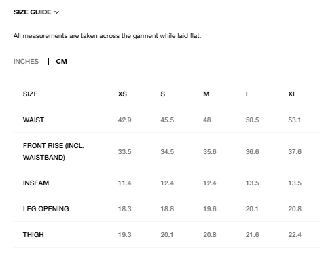
Task: Select the WAIST row label
Action: pos(33,120)
